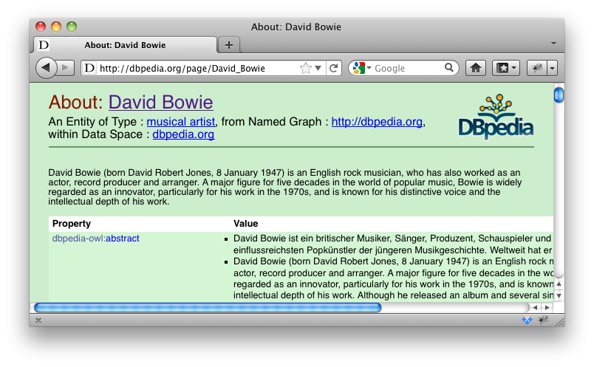Viewport: 594px width, 367px height.
Task: Click the Firebug bug icon in the toolbar
Action: tap(537, 68)
